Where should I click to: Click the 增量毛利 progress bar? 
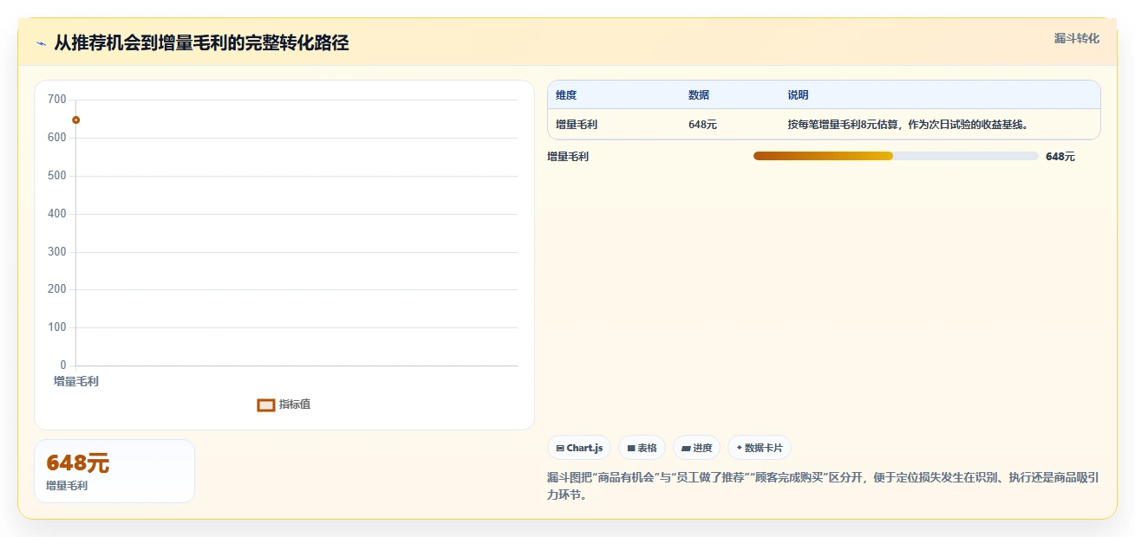click(x=896, y=156)
